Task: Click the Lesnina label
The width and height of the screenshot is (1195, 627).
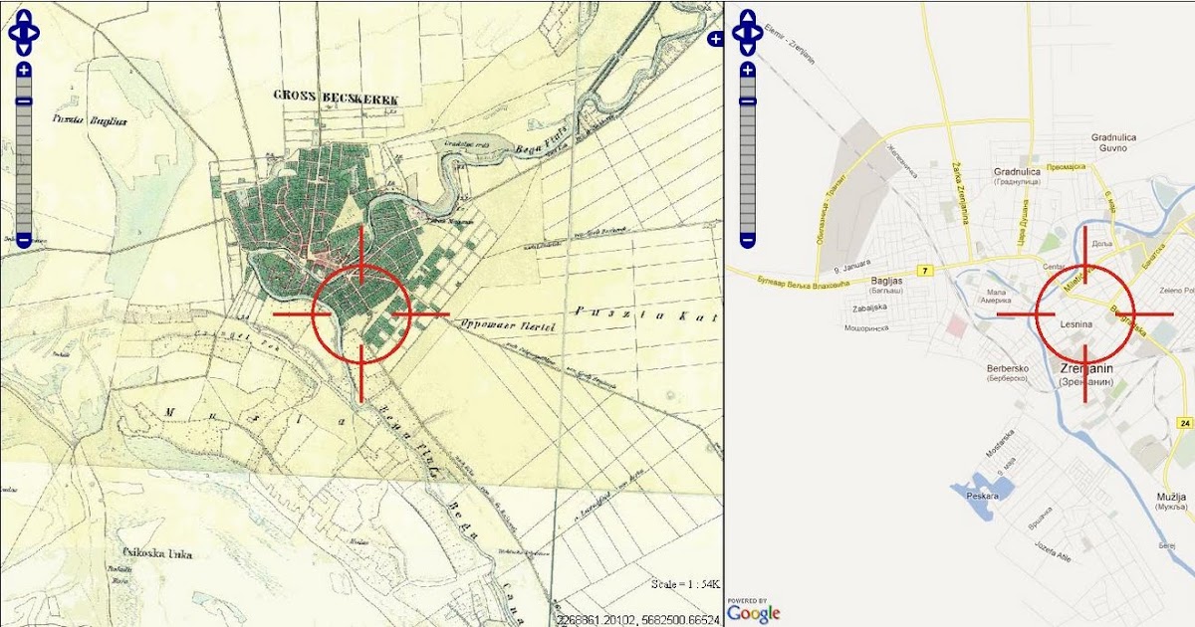Action: (1077, 324)
